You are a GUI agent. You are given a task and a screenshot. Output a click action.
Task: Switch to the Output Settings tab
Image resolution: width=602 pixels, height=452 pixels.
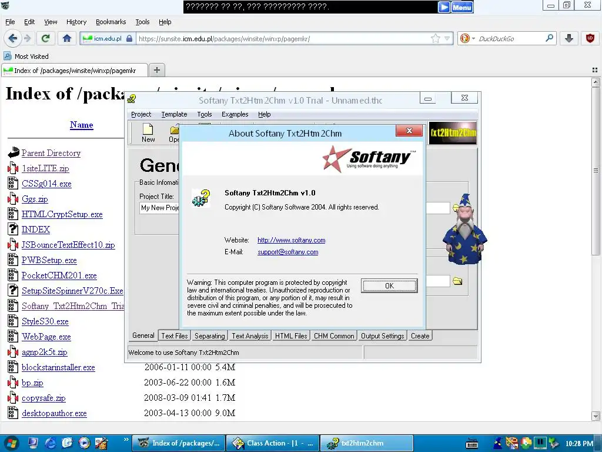coord(382,336)
